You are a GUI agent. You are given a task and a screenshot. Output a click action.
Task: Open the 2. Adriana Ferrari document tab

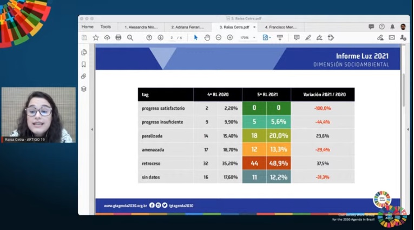(188, 27)
